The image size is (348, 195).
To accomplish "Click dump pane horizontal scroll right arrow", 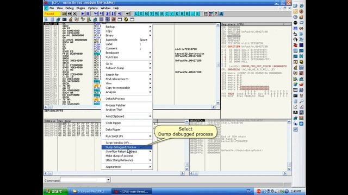I will click(183, 173).
